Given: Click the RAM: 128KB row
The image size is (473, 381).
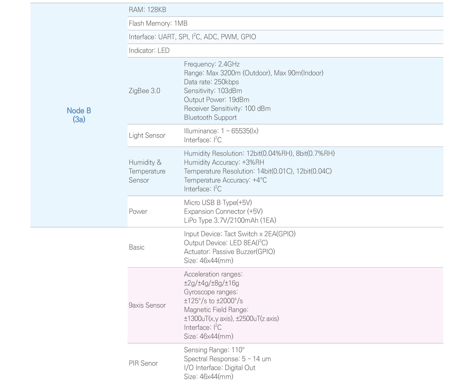Looking at the screenshot, I should coord(147,10).
